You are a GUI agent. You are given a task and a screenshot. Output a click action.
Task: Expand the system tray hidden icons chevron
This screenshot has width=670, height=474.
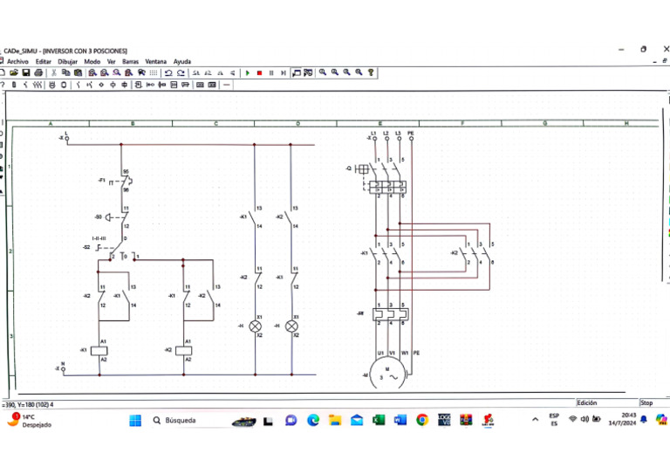pyautogui.click(x=535, y=420)
